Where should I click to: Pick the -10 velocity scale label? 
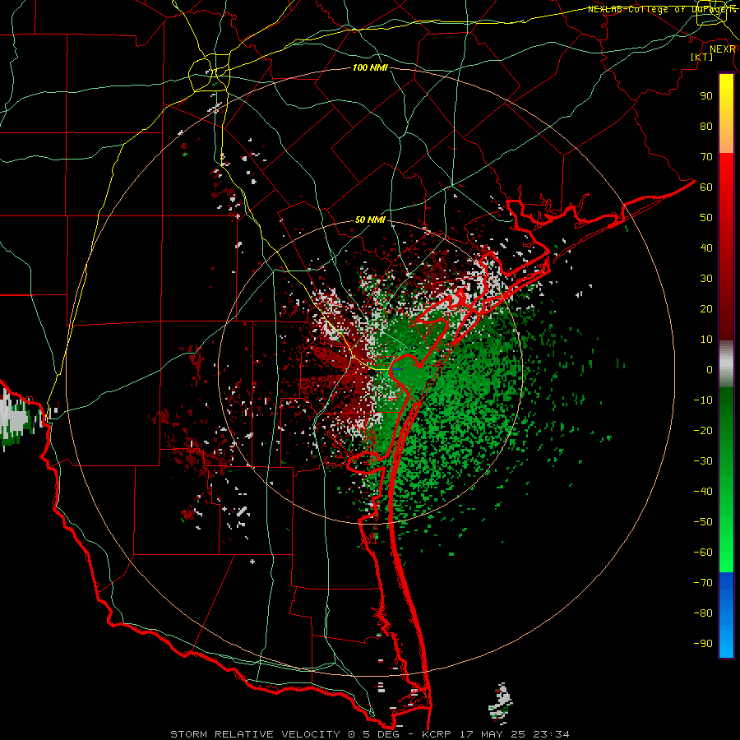point(703,400)
